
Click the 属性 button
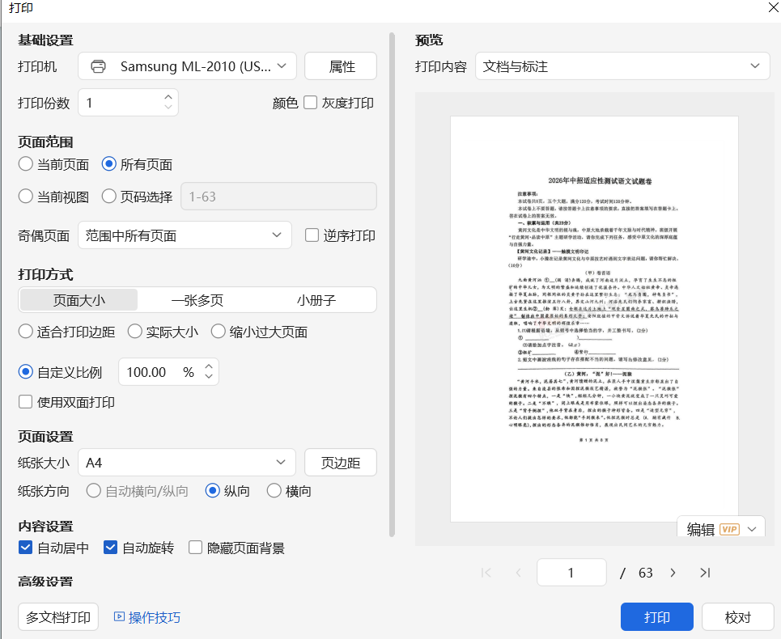(x=341, y=66)
